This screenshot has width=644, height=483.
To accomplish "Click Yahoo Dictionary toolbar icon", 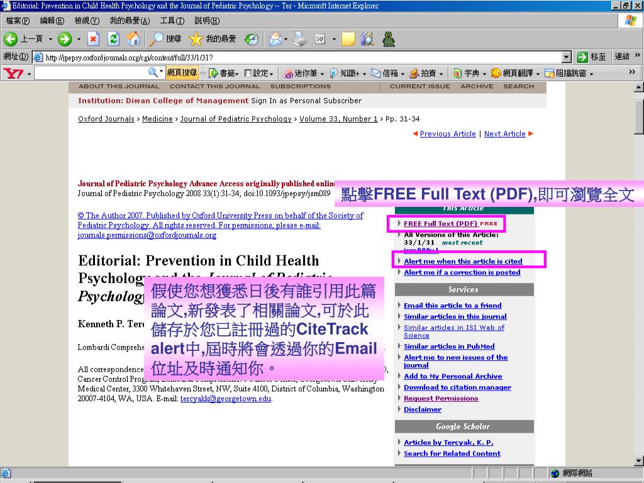I will (x=458, y=74).
